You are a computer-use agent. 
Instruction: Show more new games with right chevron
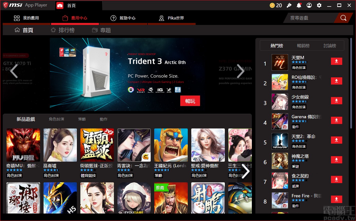[x=245, y=171]
